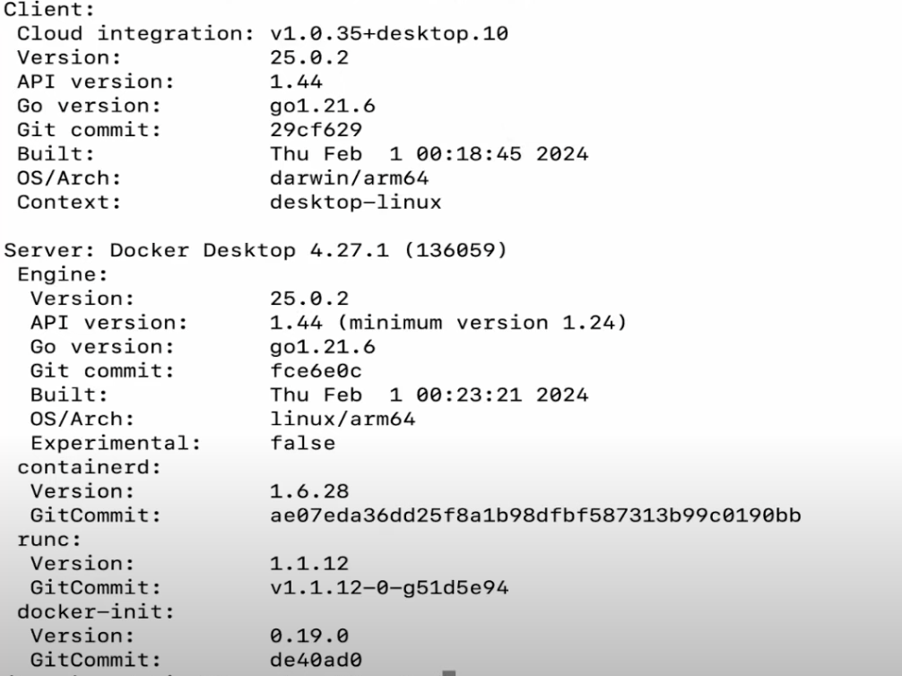Select docker-init GitCommit de40ad0
The width and height of the screenshot is (902, 676).
[316, 660]
